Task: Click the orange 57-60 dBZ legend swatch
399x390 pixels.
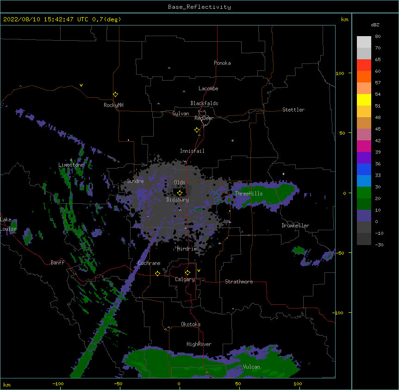Action: [x=364, y=77]
